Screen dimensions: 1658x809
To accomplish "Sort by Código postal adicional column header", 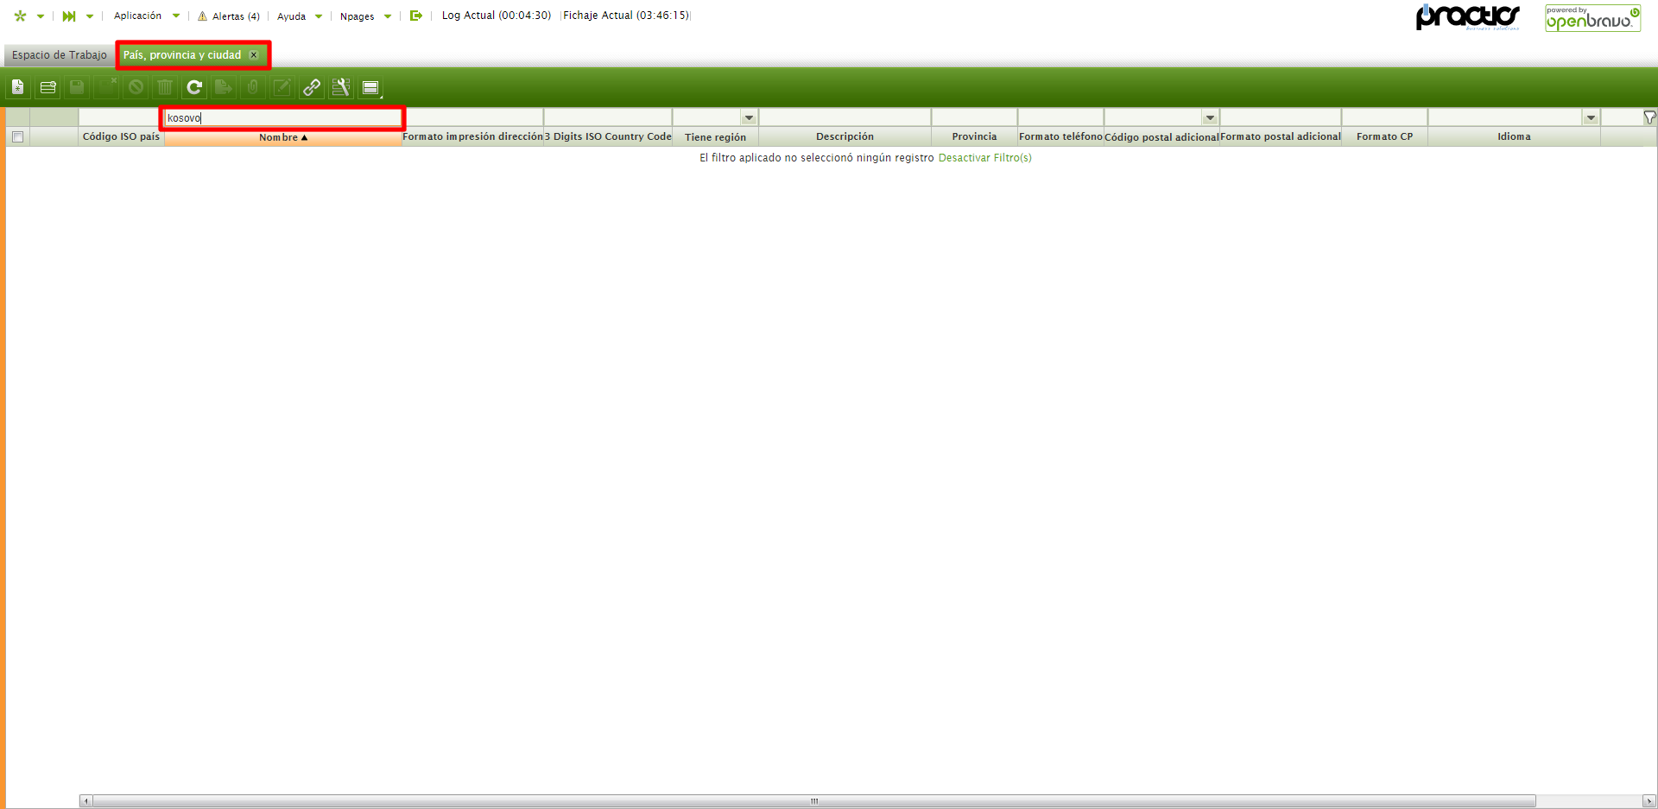I will point(1162,136).
